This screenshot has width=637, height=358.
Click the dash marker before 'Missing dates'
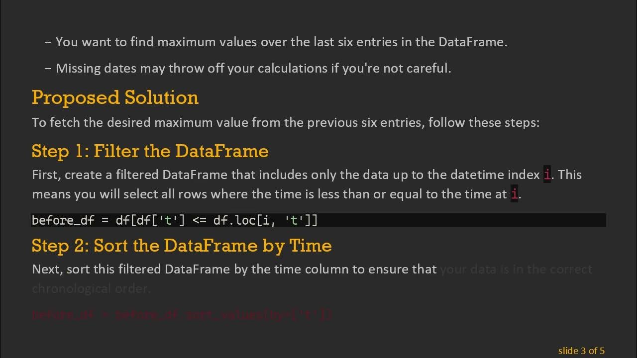click(x=48, y=68)
